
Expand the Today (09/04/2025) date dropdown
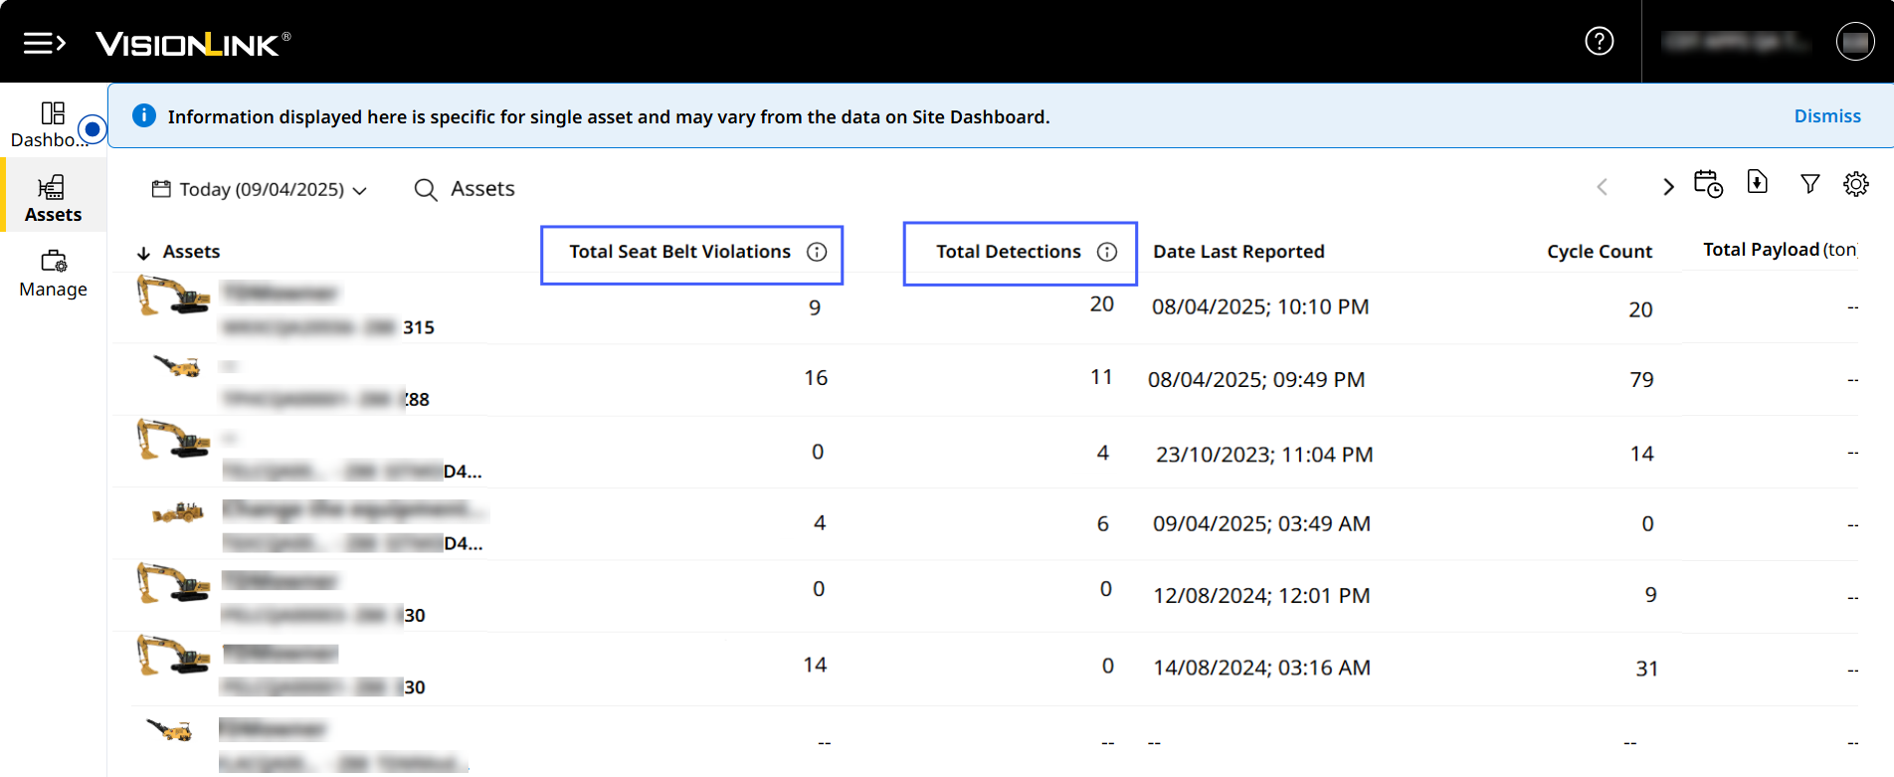tap(260, 189)
